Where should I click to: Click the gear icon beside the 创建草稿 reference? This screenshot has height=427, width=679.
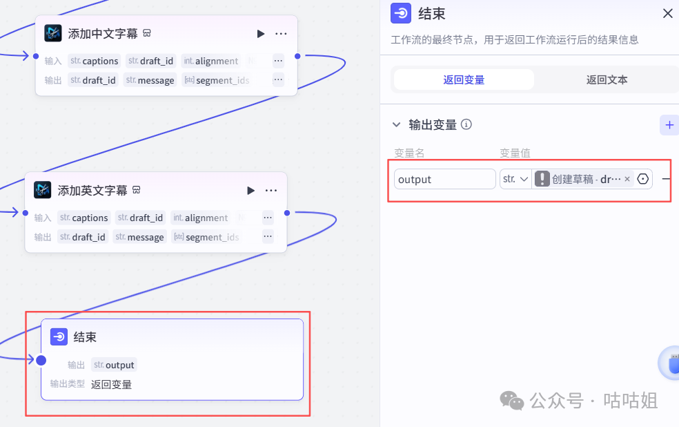click(642, 179)
